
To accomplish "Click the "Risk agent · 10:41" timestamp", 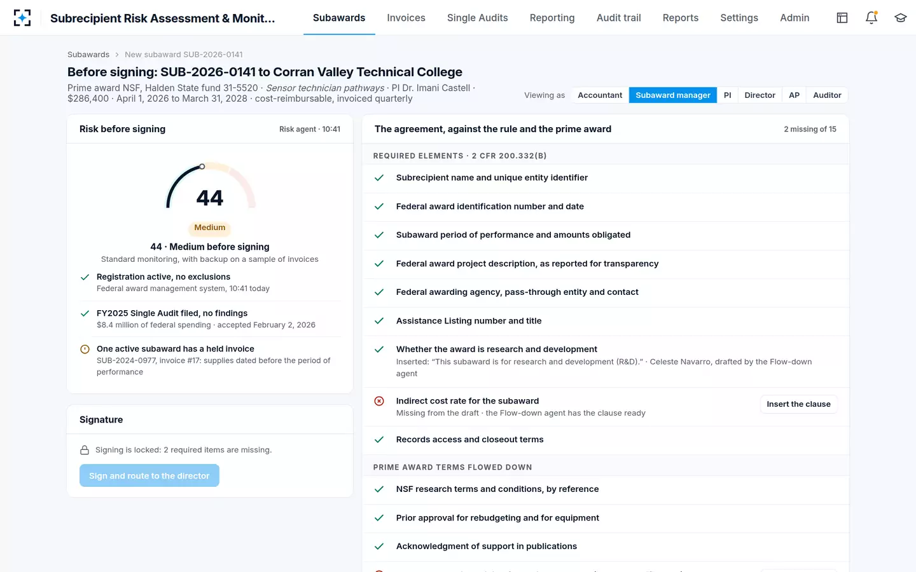I will pos(310,129).
